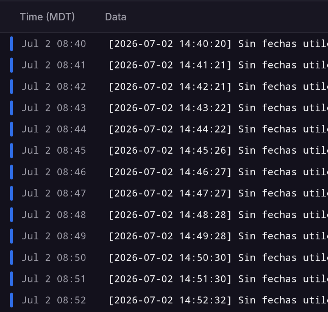
Task: Click the blue level bar of 08:52 row
Action: click(x=11, y=300)
